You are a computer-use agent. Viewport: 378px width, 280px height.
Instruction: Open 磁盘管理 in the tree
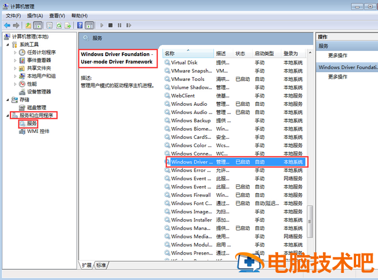(37, 108)
